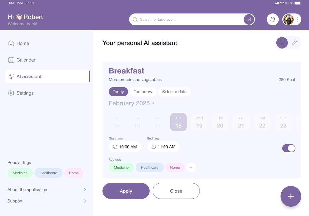The width and height of the screenshot is (309, 216).
Task: Select the Today date chip
Action: (118, 92)
